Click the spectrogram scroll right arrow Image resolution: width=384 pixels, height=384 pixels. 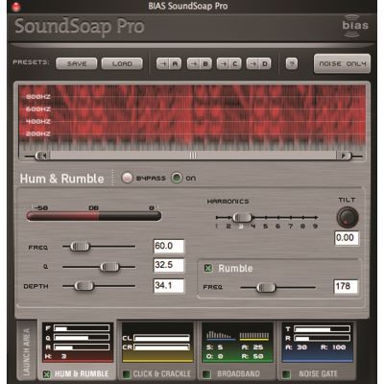[344, 156]
